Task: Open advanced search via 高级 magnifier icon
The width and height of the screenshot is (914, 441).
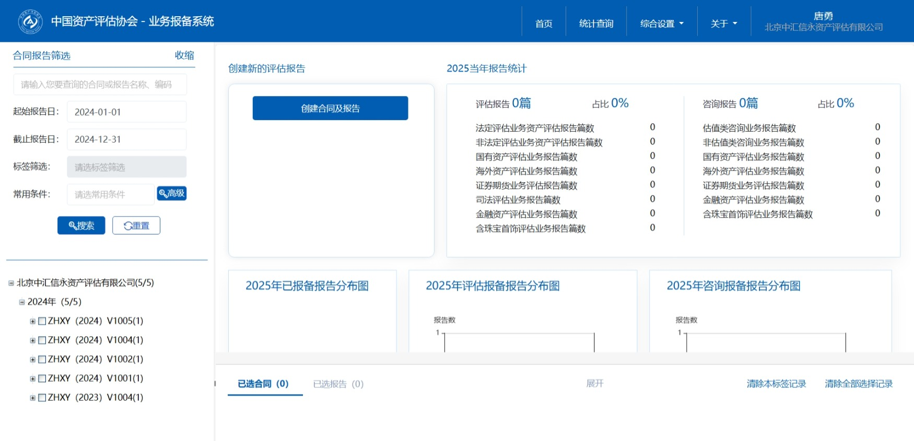Action: tap(163, 194)
